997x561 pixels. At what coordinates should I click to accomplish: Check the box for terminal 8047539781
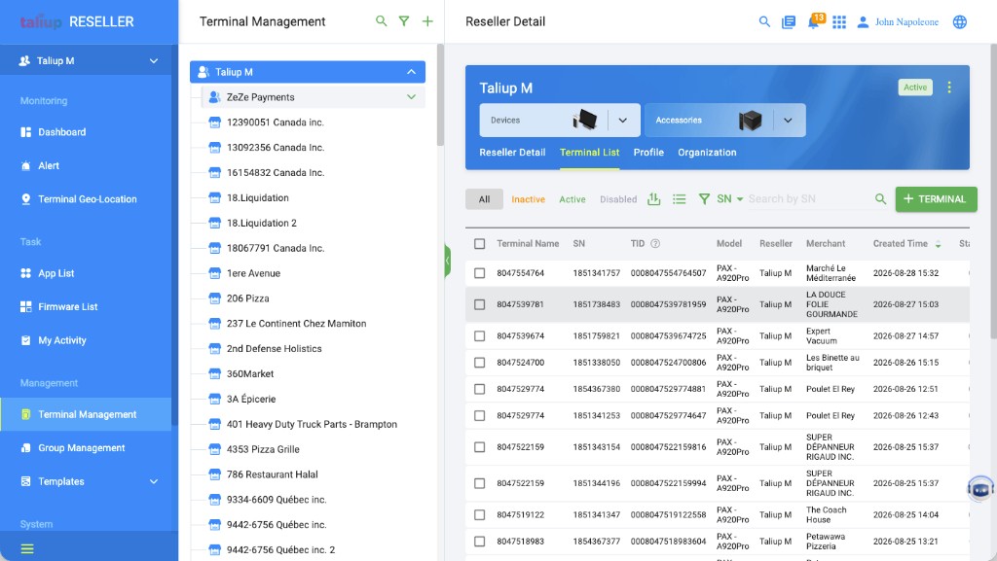pos(479,304)
